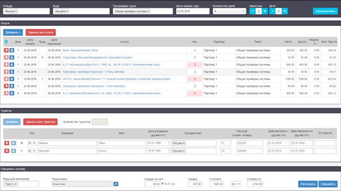Increase adults count with plus button
This screenshot has width=341, height=191.
[265, 11]
